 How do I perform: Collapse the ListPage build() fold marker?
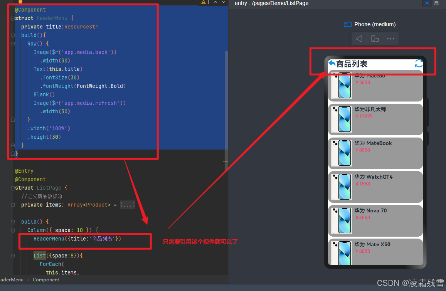click(13, 222)
